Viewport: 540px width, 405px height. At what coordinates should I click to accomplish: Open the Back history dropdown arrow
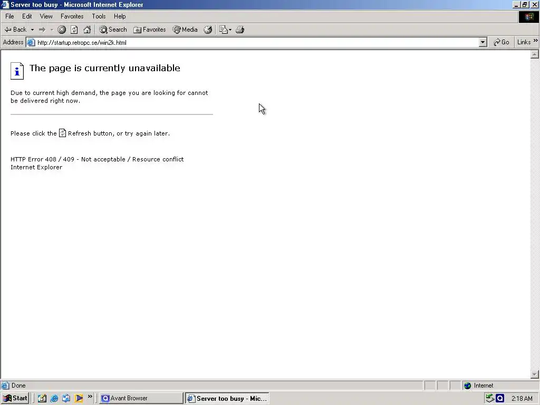[32, 30]
